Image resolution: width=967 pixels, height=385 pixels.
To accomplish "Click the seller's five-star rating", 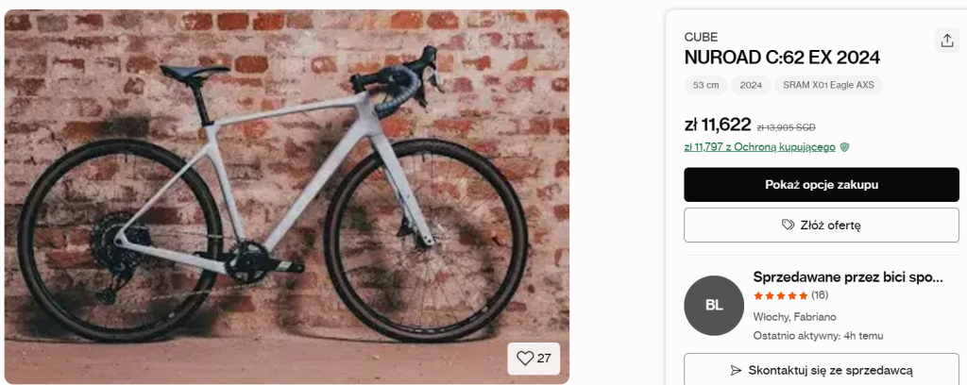I will pyautogui.click(x=780, y=295).
